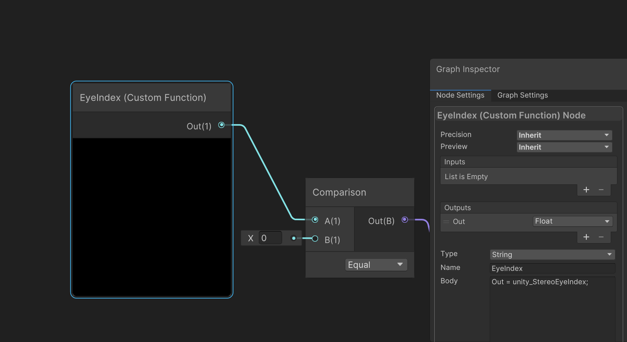
Task: Click the Comparison node Out(B) output port
Action: coord(405,220)
